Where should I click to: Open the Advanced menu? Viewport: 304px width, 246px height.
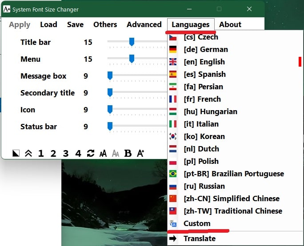[x=144, y=24]
